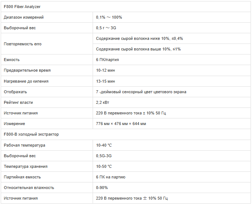
Task: Click the '776 мм × 476 мм × 644 мм' dimensions
Action: click(121, 124)
